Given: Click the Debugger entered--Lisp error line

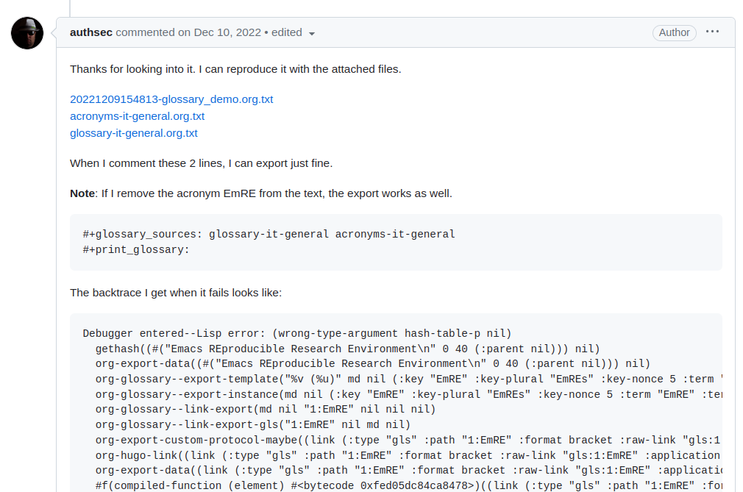Looking at the screenshot, I should point(296,333).
